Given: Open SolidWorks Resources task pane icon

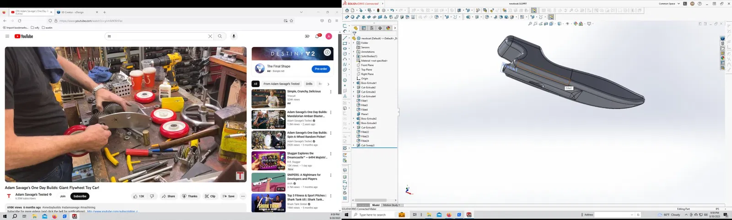Looking at the screenshot, I should coord(723,39).
